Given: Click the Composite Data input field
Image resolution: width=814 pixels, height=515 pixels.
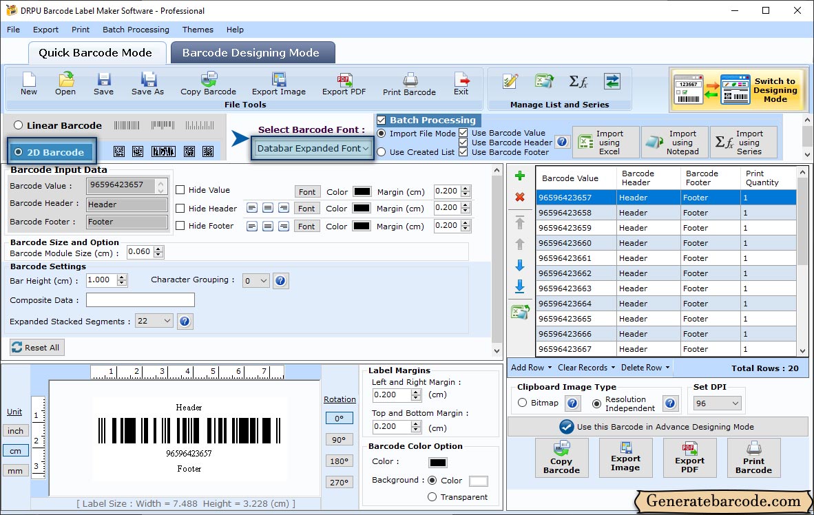Looking at the screenshot, I should tap(140, 300).
